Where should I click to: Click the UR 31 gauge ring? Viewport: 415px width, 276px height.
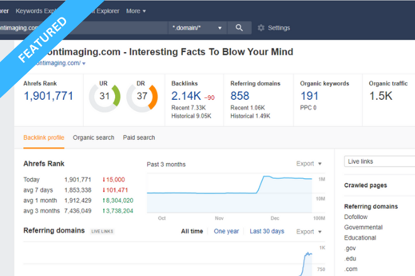click(x=104, y=96)
